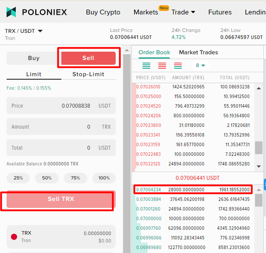Select bid price 0.06997760
This screenshot has width=266, height=253.
tap(149, 228)
